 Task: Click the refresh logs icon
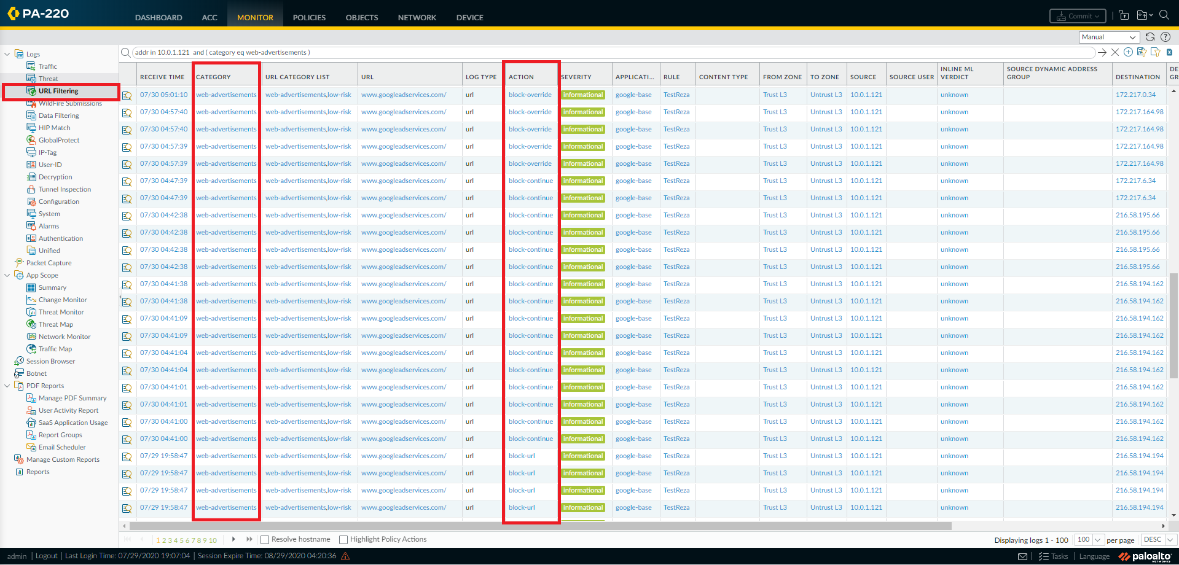1150,37
